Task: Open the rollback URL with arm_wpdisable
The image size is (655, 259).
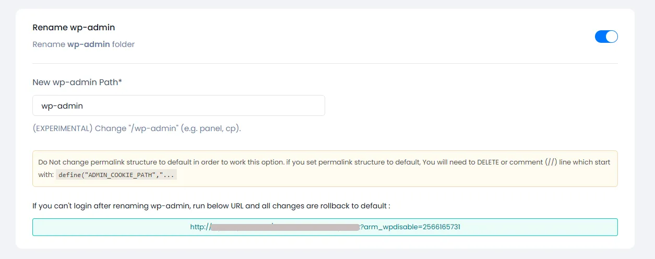Action: point(325,227)
